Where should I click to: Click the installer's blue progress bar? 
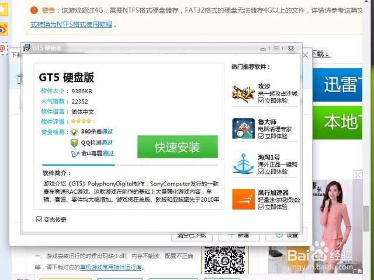tap(78, 164)
